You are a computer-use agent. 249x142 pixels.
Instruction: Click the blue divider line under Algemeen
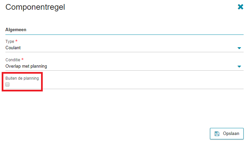(x=124, y=34)
